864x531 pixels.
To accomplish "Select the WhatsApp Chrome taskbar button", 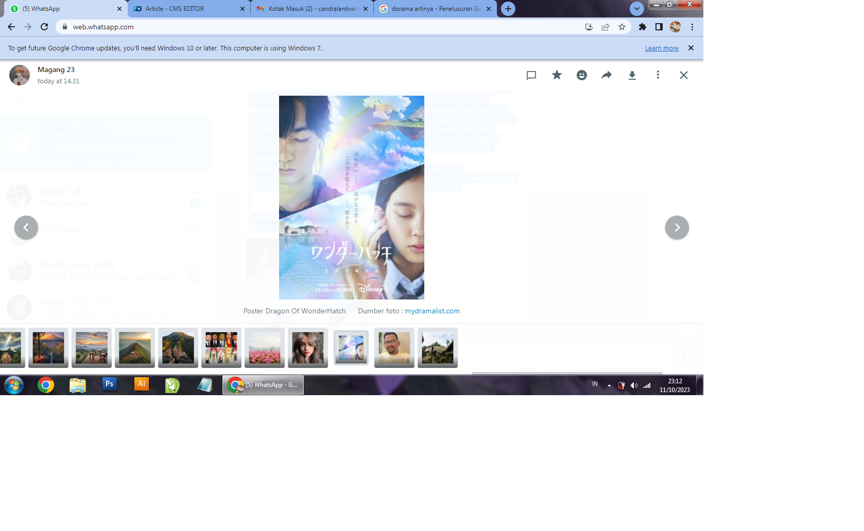I will (x=263, y=385).
